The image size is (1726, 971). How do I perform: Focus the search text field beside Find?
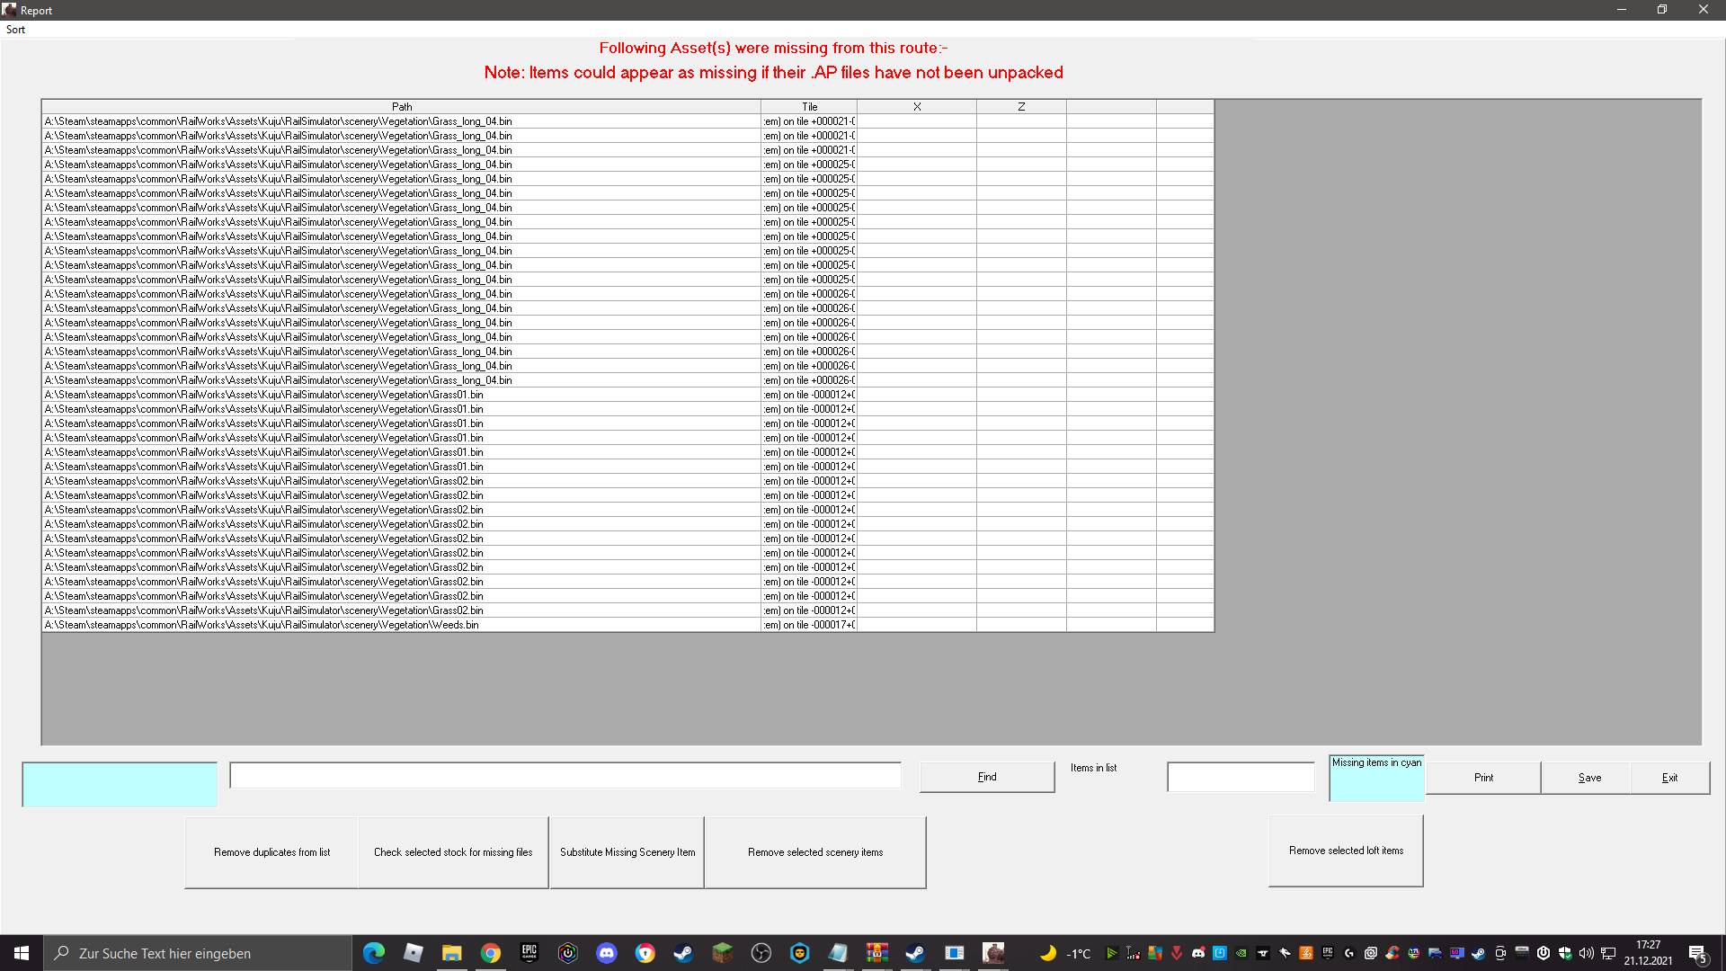(565, 776)
